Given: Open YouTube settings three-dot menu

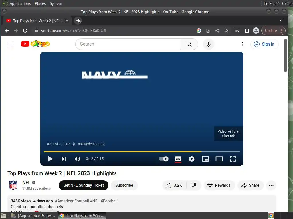Looking at the screenshot, I should pos(242,44).
